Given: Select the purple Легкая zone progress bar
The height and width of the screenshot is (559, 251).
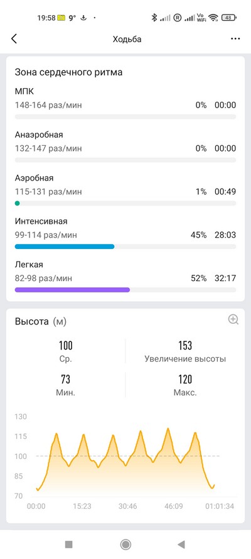Looking at the screenshot, I should pyautogui.click(x=72, y=290).
